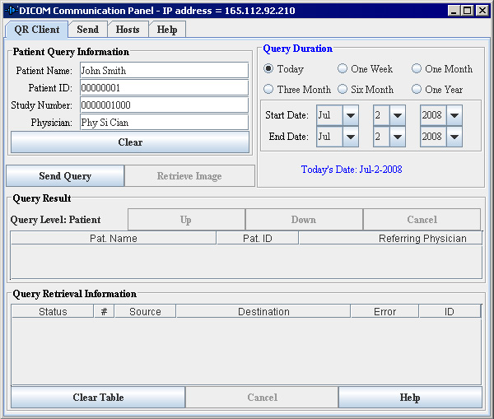Image resolution: width=494 pixels, height=419 pixels.
Task: Pick the One Year duration option
Action: [417, 89]
